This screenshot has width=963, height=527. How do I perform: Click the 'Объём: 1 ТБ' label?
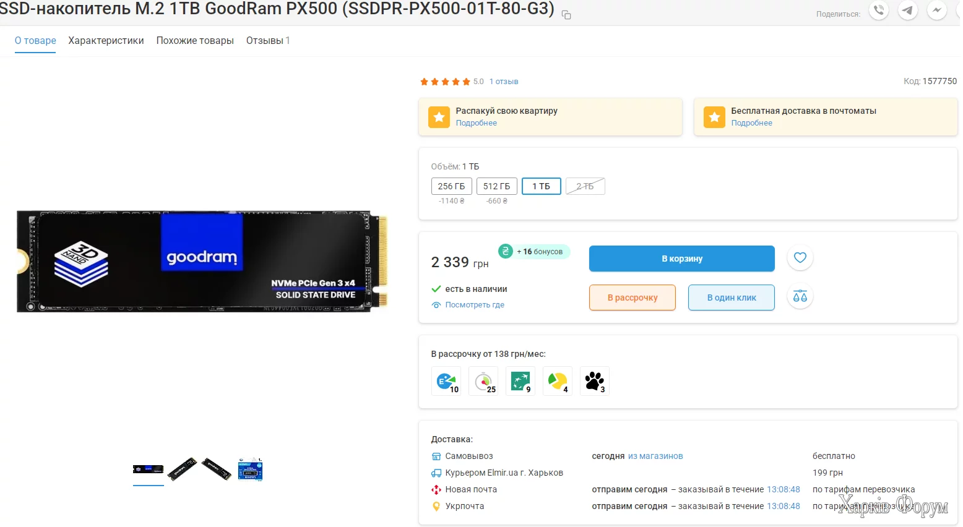(455, 167)
